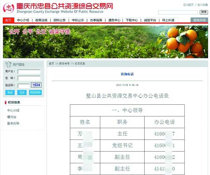Click the 服务向导 breadcrumb link
Viewport: 210px width, 175px height.
coord(64,64)
